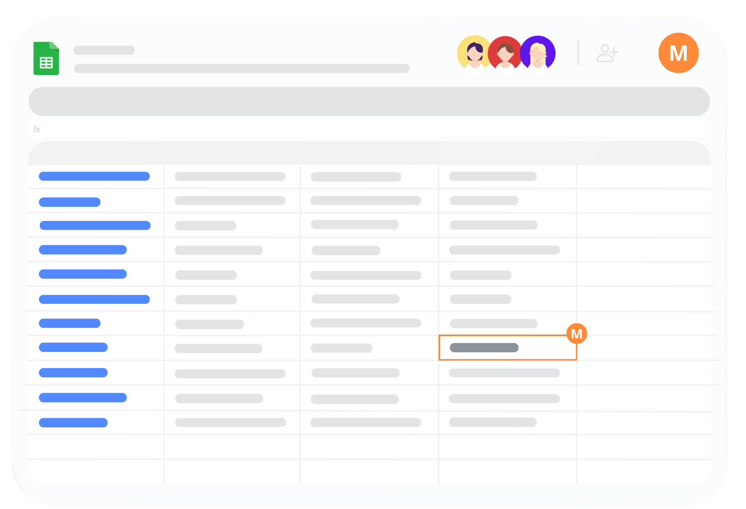
Task: Click the fx formula icon
Action: [36, 129]
